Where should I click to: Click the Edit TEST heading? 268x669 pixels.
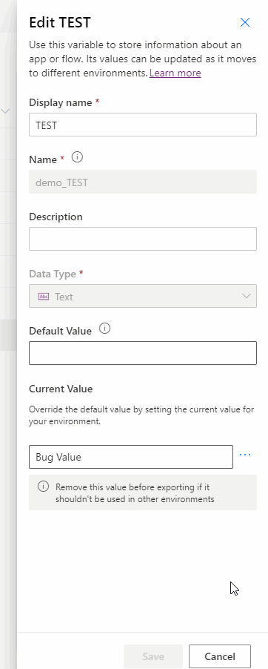60,22
